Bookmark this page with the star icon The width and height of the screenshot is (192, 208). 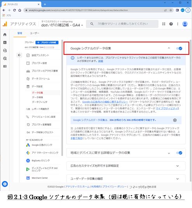171,10
